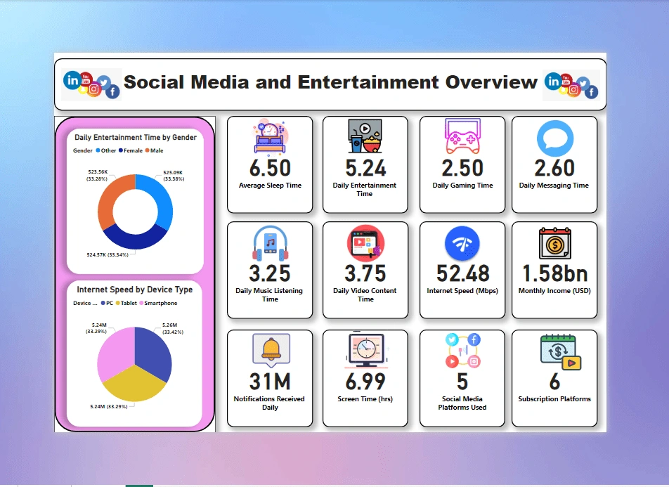Screen dimensions: 669x487
Task: Click the 5.24 entertainment time value
Action: pos(365,168)
